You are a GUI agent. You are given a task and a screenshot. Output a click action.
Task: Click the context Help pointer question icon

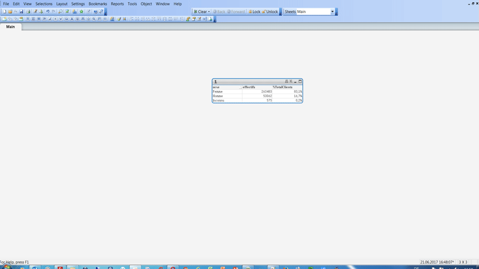(101, 12)
